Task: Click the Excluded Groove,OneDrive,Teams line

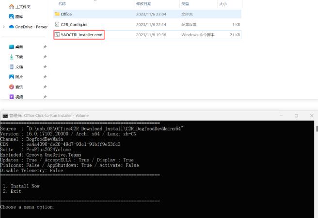Action: coord(41,155)
